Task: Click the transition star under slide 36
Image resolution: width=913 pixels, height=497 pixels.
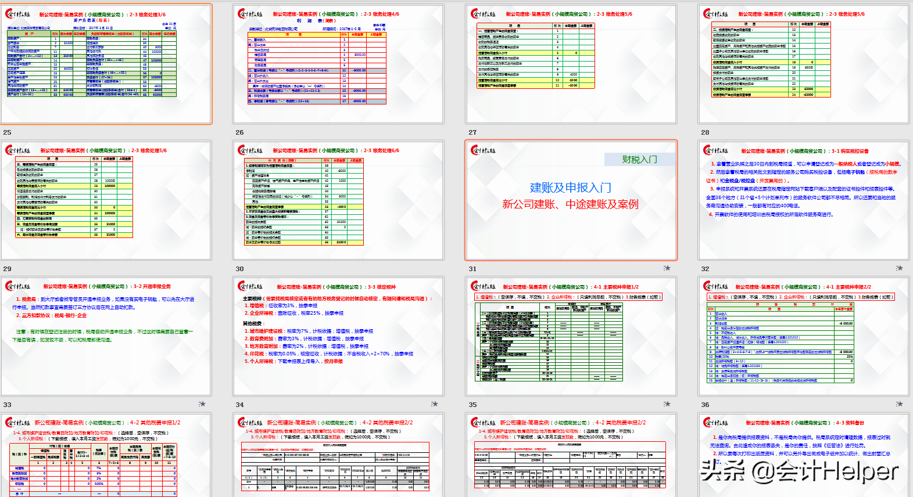Action: click(x=900, y=404)
